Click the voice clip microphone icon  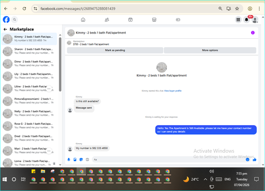tap(69, 160)
